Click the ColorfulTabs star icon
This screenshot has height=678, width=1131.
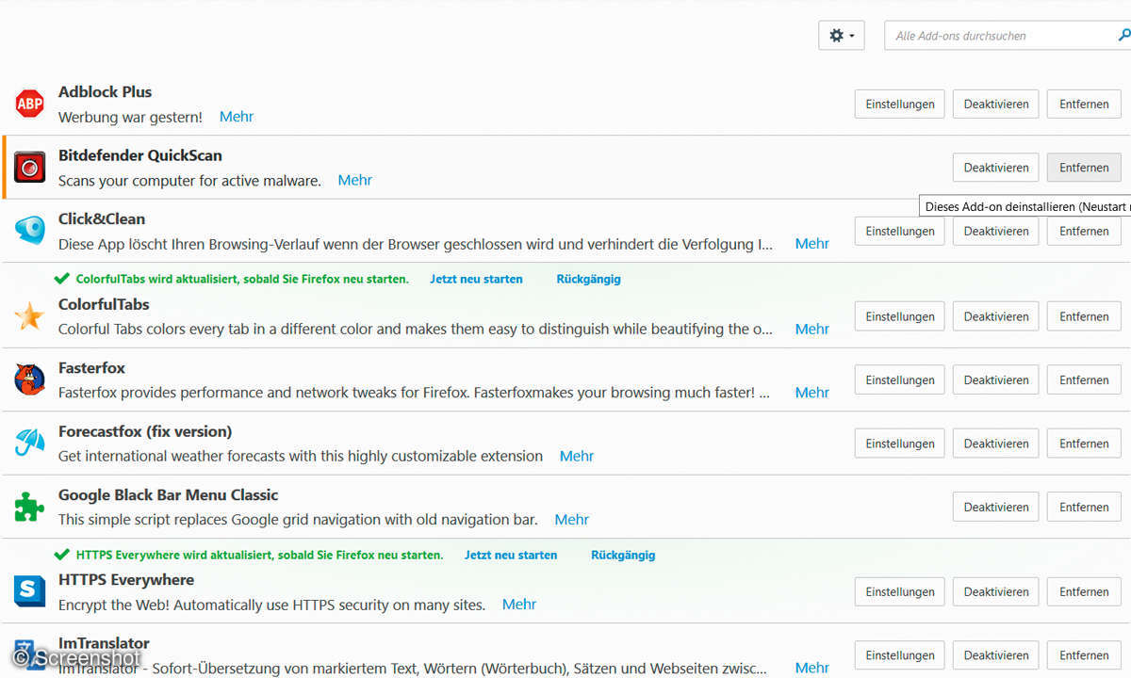[30, 316]
